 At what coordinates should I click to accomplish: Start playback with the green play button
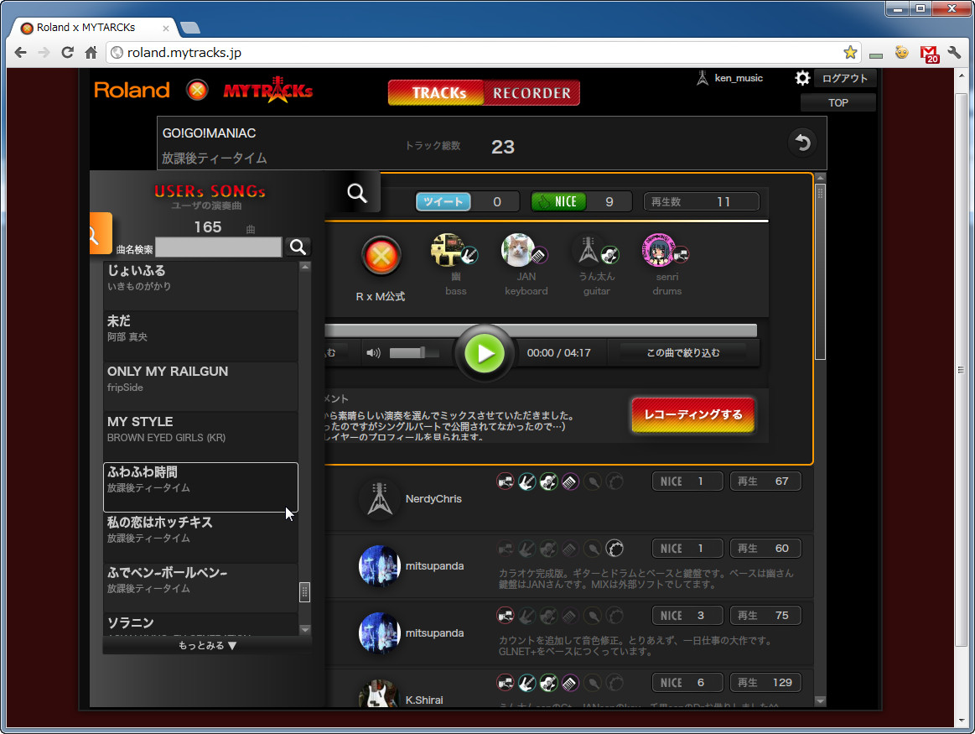tap(485, 353)
